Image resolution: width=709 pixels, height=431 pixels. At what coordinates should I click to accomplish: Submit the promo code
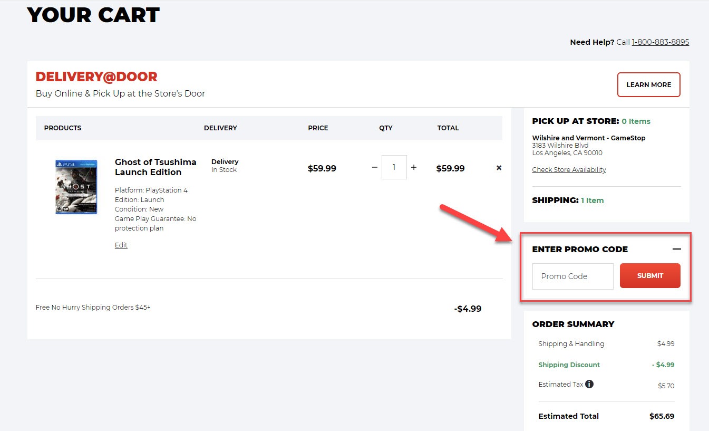click(650, 276)
